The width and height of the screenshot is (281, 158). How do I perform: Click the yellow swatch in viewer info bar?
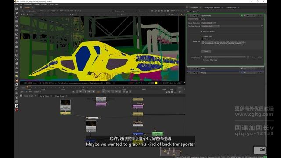coord(156,83)
